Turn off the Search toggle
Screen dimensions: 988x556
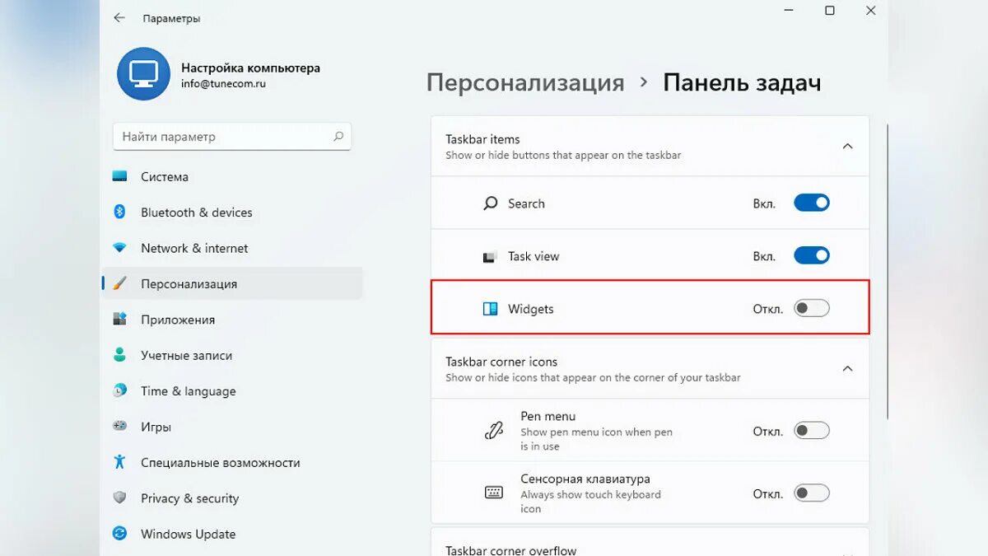click(x=812, y=203)
